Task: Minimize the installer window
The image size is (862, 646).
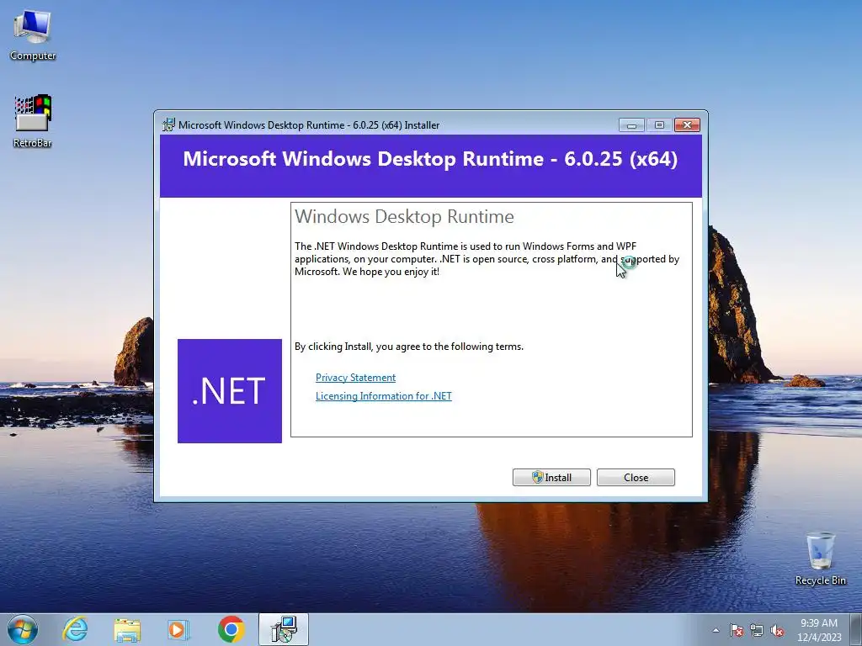Action: tap(631, 125)
